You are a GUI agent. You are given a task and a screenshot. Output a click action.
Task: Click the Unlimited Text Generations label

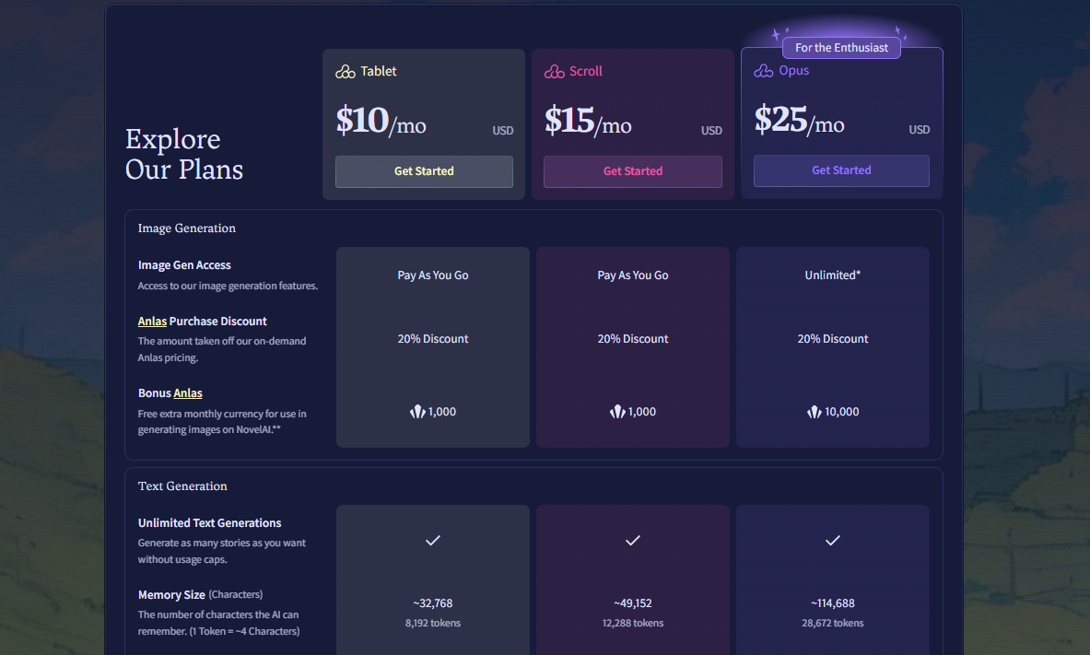click(x=209, y=523)
